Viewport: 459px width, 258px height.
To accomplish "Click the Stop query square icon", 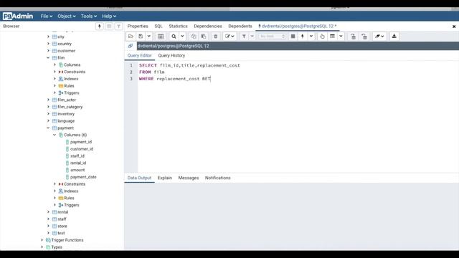I will pos(293,37).
